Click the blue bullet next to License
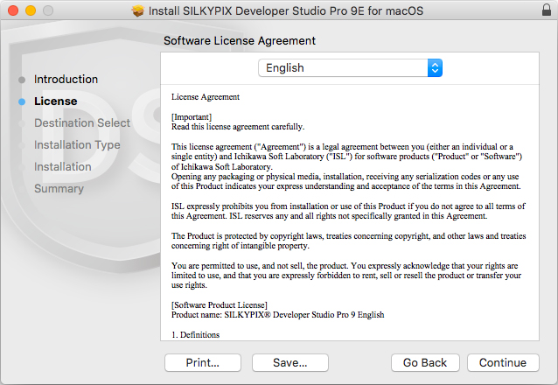The image size is (558, 385). pos(22,101)
